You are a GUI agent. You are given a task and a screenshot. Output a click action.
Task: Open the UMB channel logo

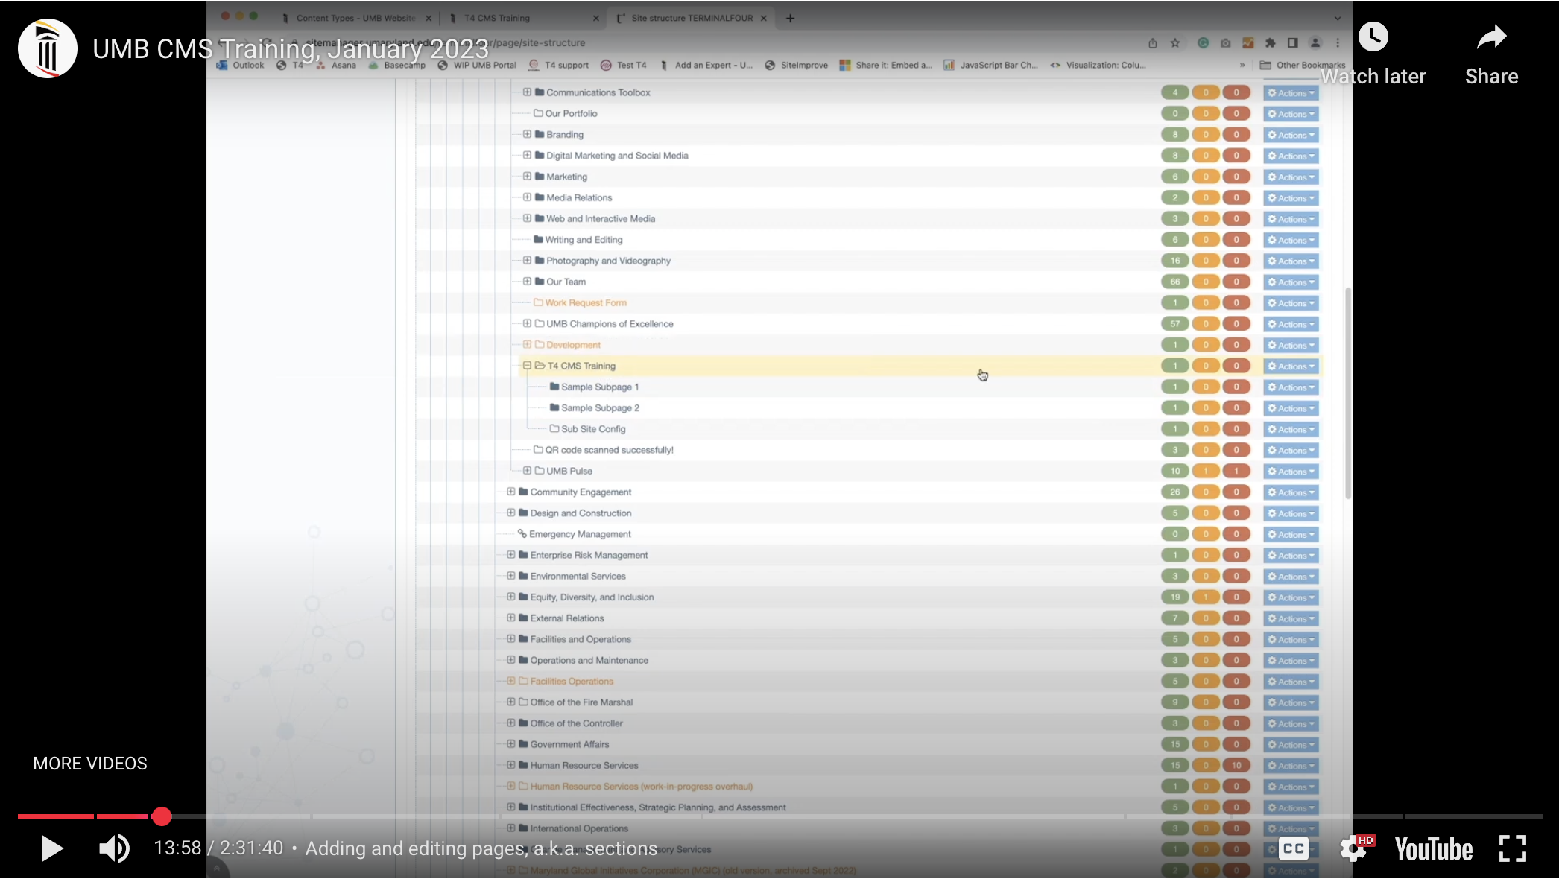click(x=48, y=48)
